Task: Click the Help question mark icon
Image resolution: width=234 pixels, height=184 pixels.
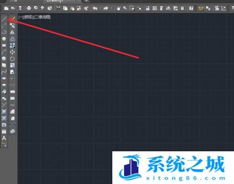Action: [191, 8]
